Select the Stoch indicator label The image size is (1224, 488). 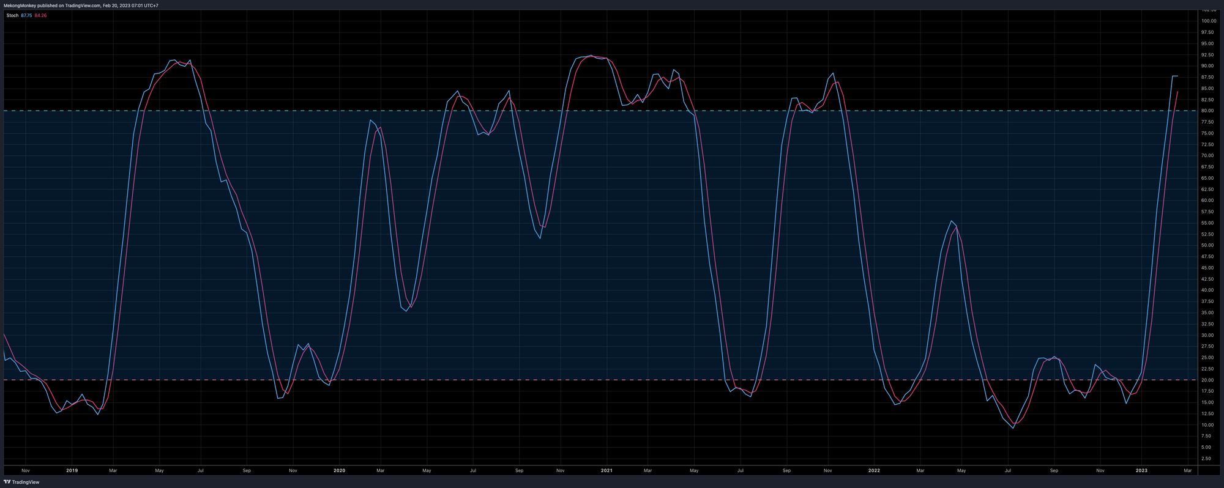pyautogui.click(x=12, y=15)
